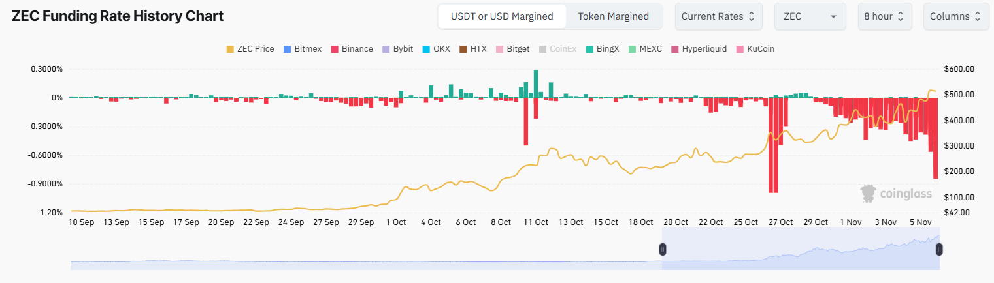994x283 pixels.
Task: Click the MEXC green legend icon
Action: (632, 49)
